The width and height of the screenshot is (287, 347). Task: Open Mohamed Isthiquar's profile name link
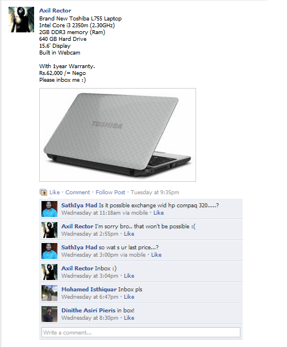tap(89, 290)
